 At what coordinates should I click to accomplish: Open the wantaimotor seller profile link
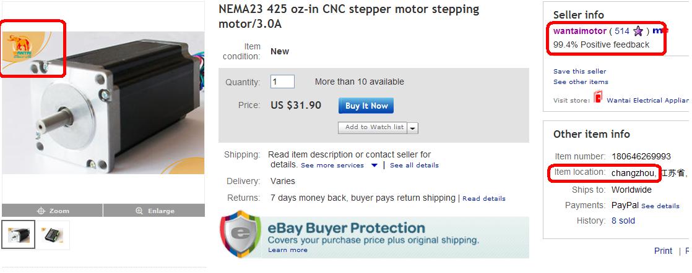tap(579, 31)
